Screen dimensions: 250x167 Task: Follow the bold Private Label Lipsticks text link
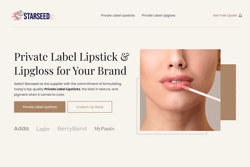coord(62,89)
